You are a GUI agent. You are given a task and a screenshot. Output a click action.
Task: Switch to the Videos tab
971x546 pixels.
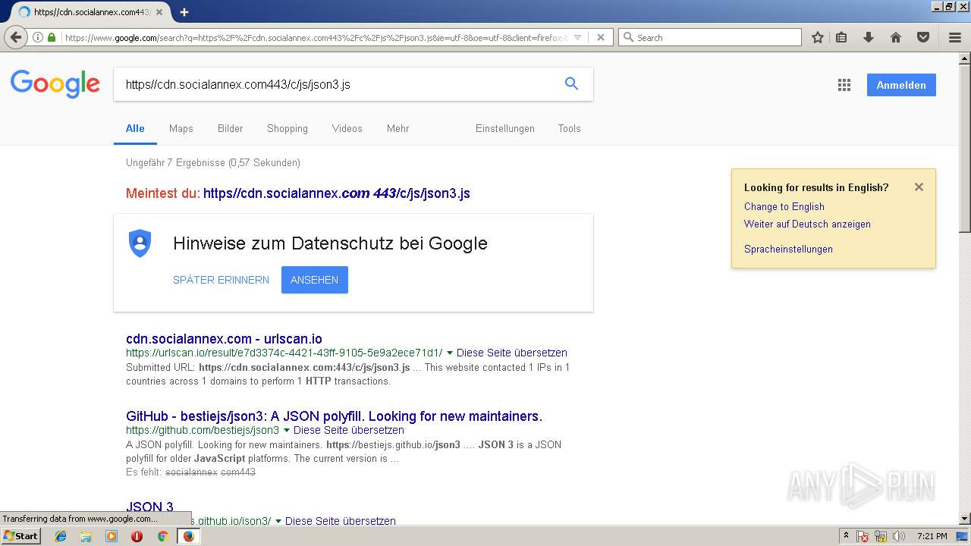pos(347,128)
